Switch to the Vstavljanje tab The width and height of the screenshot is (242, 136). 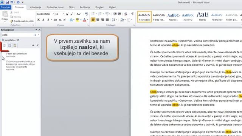pyautogui.click(x=35, y=7)
